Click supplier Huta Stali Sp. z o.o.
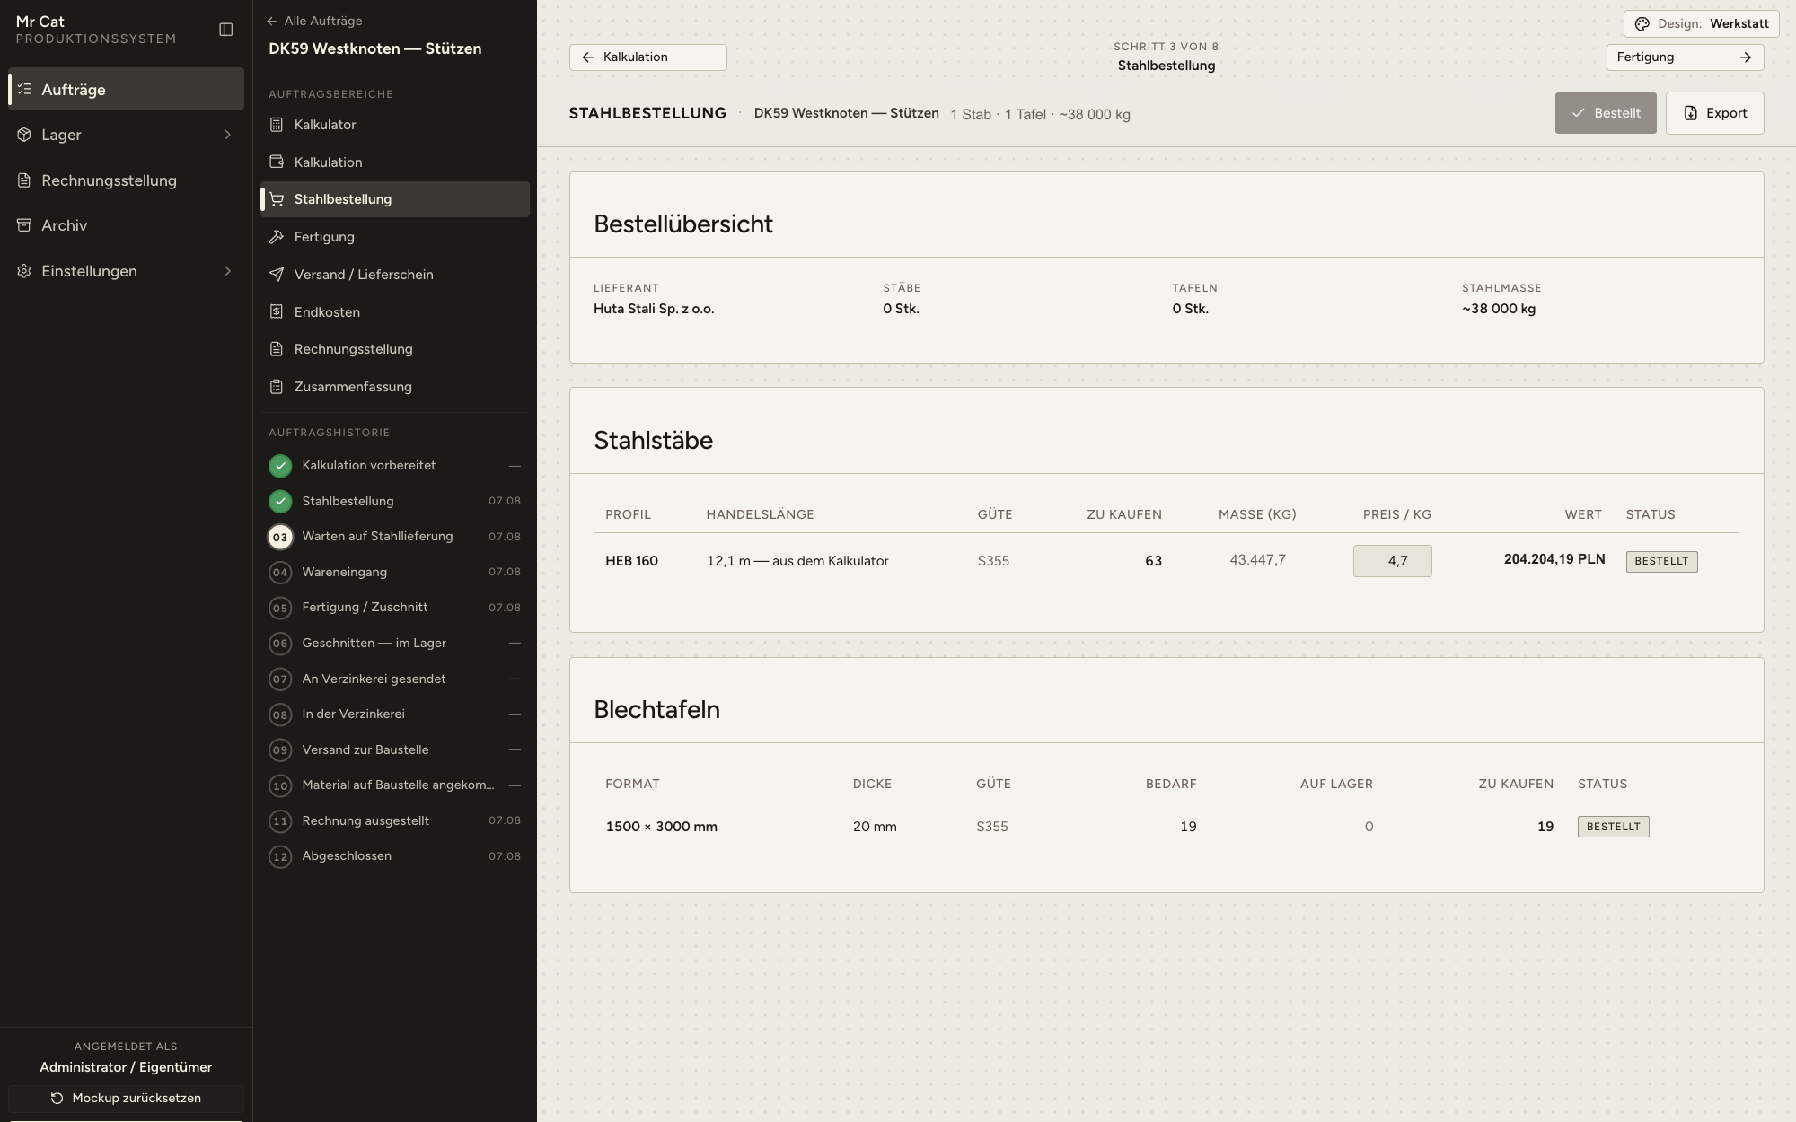The image size is (1796, 1122). [x=654, y=309]
